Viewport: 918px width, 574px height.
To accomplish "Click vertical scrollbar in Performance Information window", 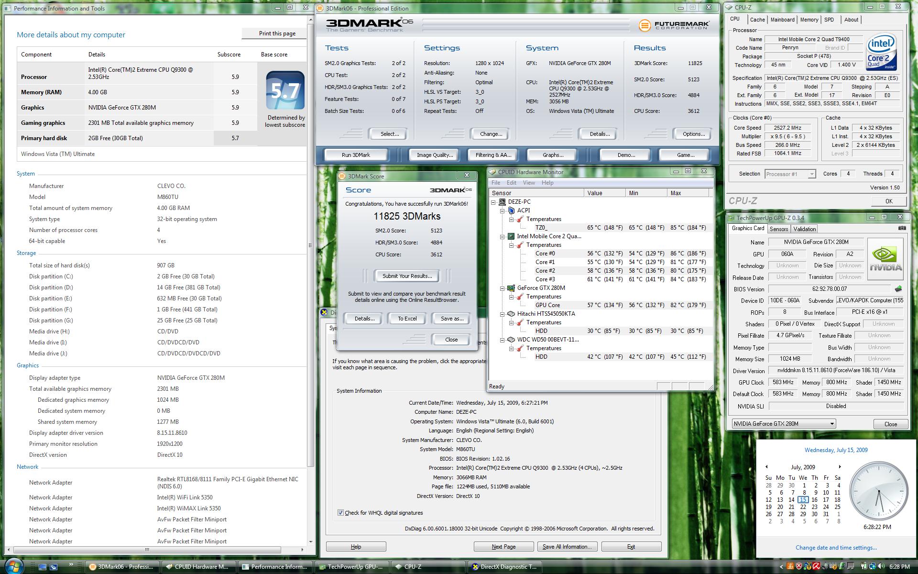I will (310, 245).
